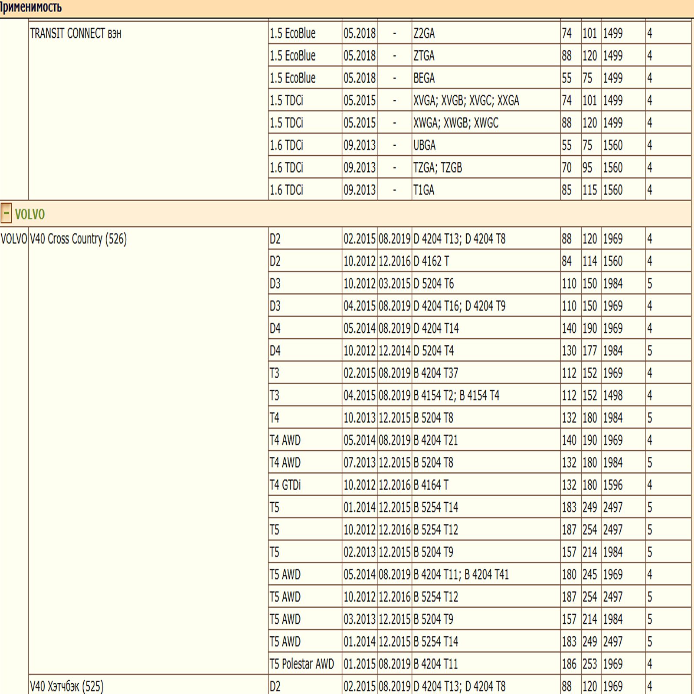Click the BEGA engine code
Screen dimensions: 694x694
pyautogui.click(x=424, y=78)
